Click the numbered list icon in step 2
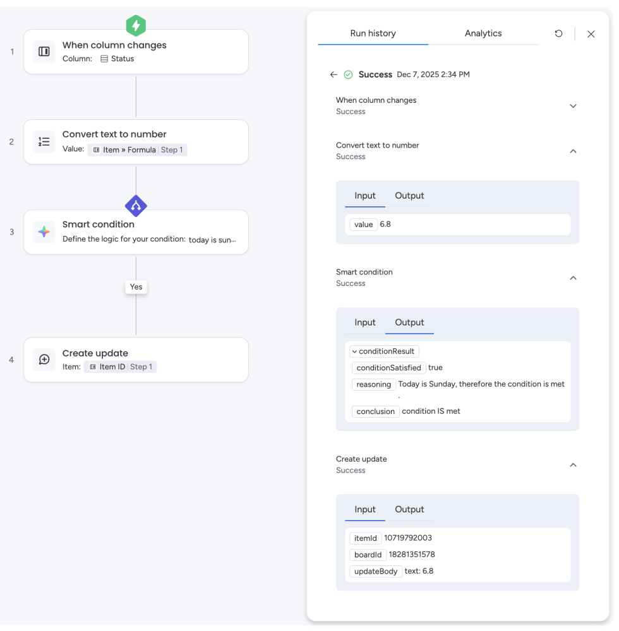Viewport: 619px width, 631px height. [x=44, y=142]
